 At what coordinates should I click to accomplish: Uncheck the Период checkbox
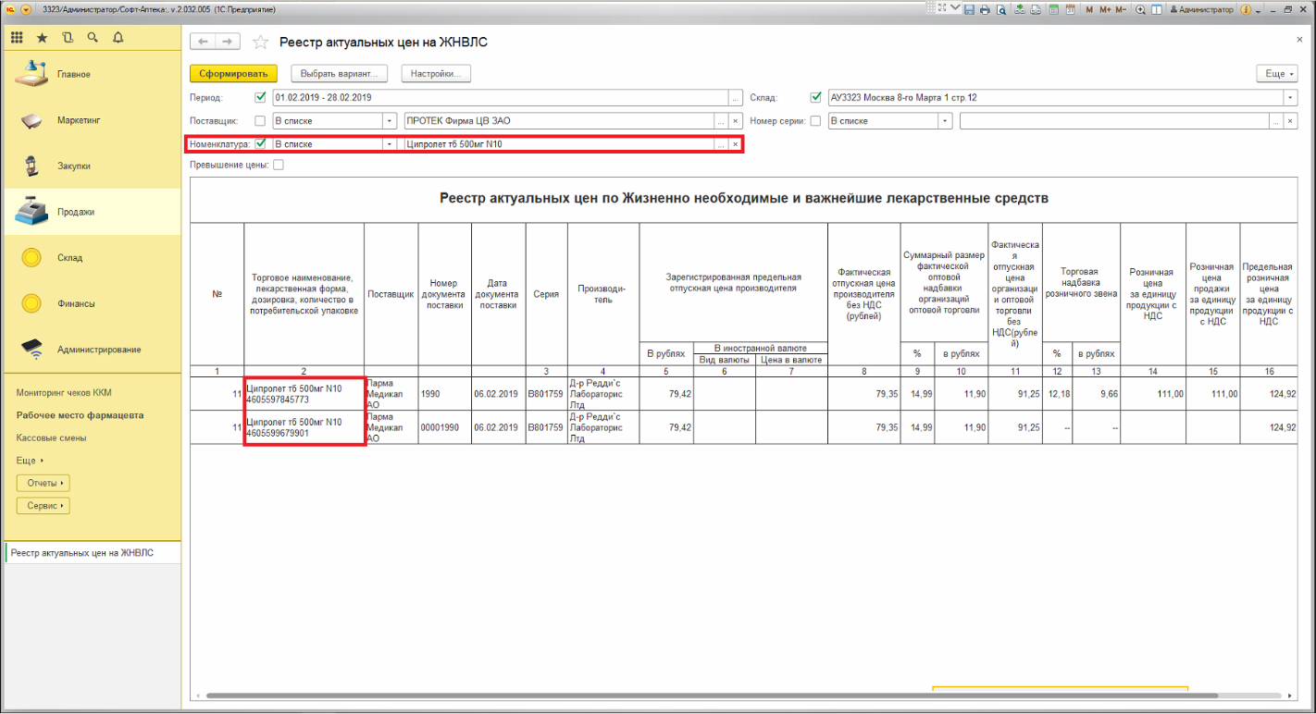260,97
